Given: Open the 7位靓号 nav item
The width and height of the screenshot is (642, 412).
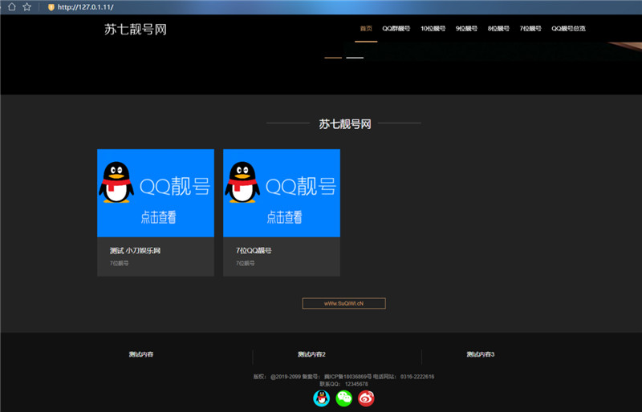Looking at the screenshot, I should click(x=530, y=28).
